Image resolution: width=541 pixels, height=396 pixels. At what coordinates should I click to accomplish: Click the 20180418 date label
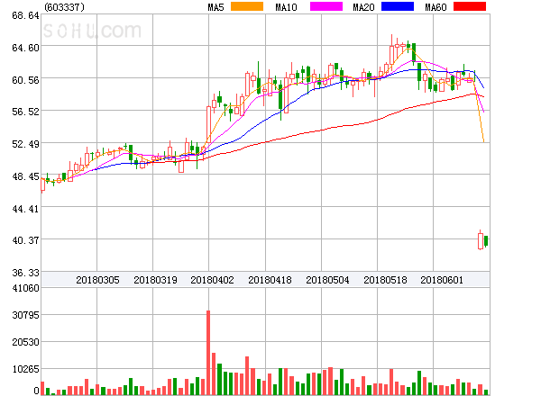(x=270, y=280)
